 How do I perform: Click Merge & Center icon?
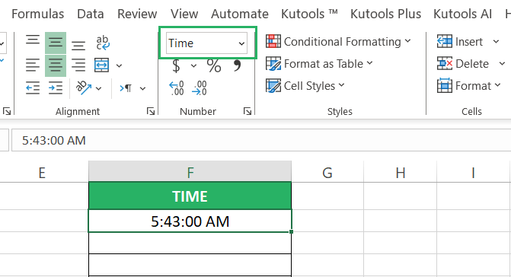click(102, 65)
